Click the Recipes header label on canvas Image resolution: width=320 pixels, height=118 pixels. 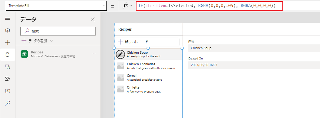(125, 29)
